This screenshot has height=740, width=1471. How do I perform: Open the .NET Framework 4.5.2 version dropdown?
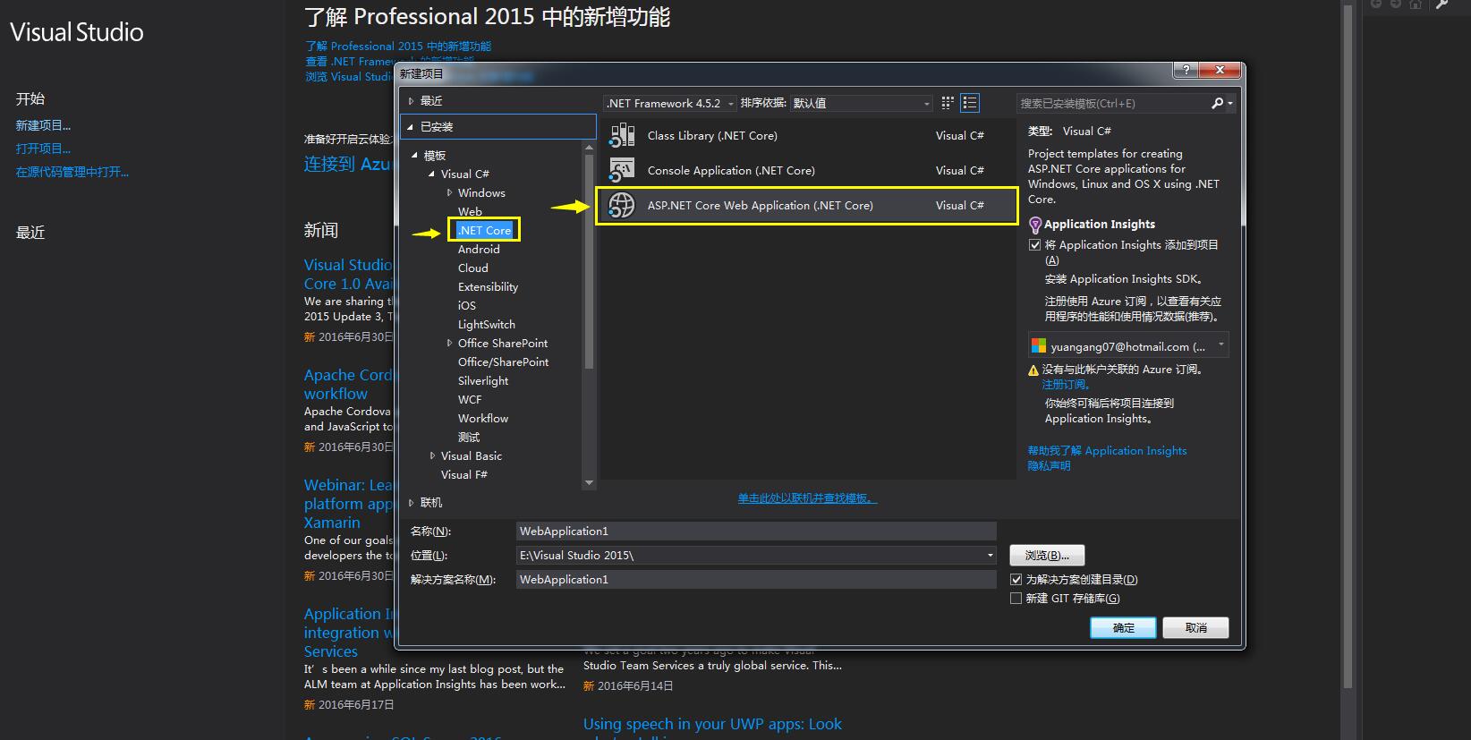(730, 104)
